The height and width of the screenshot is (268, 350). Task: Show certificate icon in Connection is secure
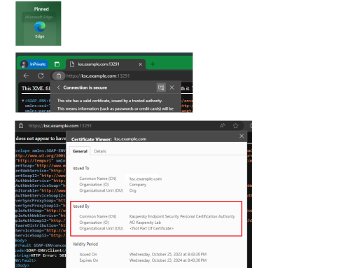(x=161, y=87)
